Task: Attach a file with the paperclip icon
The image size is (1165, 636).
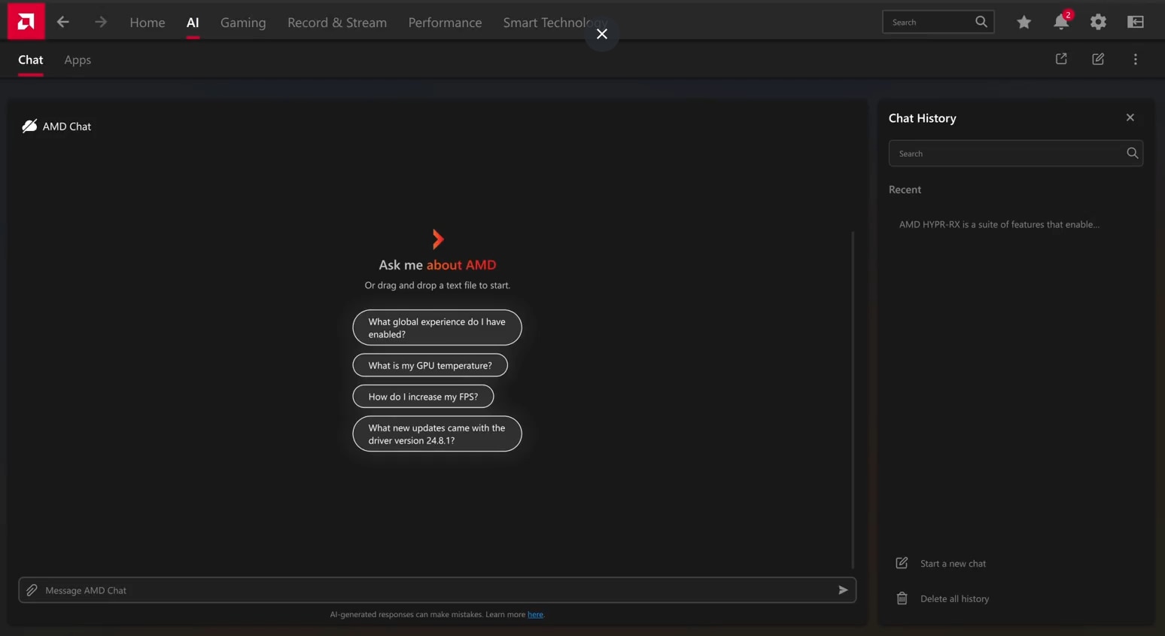Action: (x=32, y=590)
